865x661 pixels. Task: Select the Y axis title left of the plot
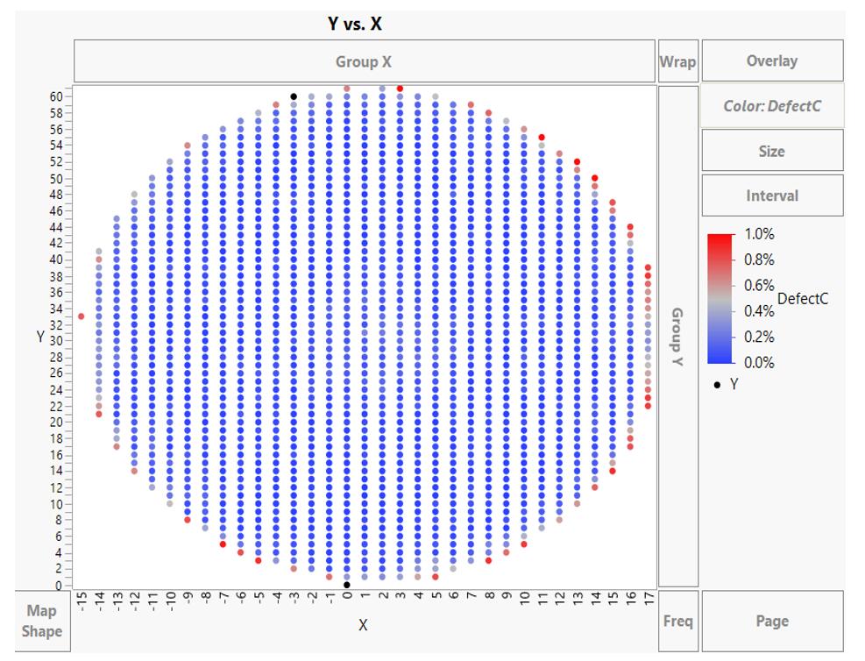[x=40, y=337]
